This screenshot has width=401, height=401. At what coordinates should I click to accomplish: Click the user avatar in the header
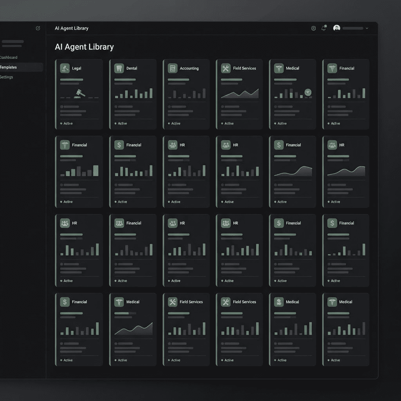[x=336, y=28]
